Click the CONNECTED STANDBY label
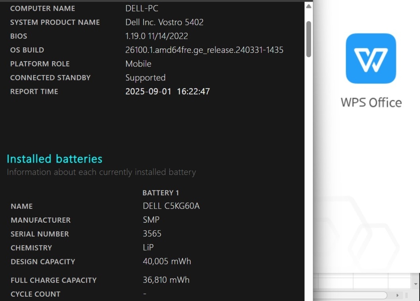The width and height of the screenshot is (420, 301). 51,78
